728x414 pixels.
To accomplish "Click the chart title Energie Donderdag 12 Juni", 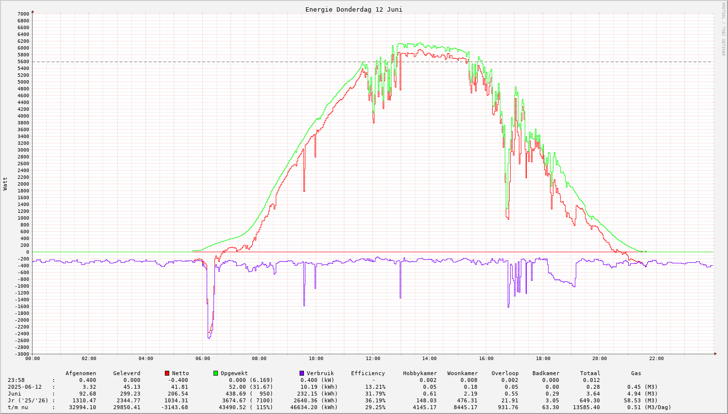I will (354, 10).
